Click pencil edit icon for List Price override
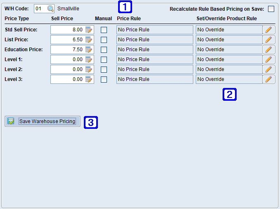Viewport: 280px width, 209px height. (269, 40)
